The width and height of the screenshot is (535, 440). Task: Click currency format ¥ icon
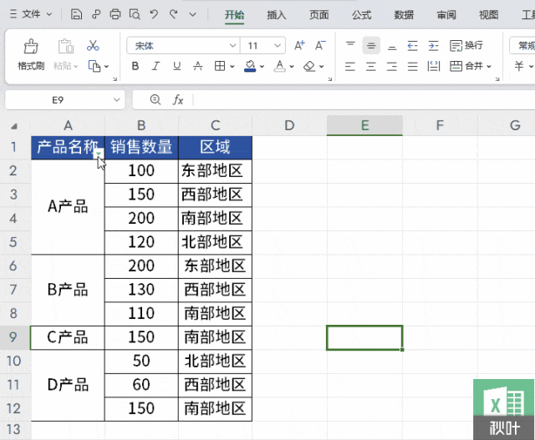click(x=519, y=66)
